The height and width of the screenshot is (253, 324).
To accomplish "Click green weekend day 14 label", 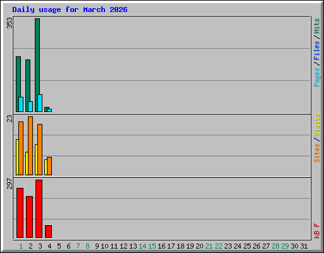I will tap(142, 246).
